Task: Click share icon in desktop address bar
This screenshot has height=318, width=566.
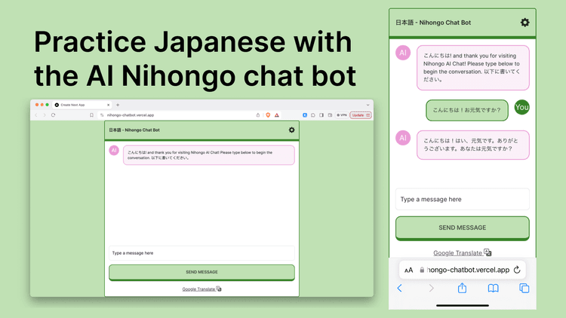Action: coord(258,115)
